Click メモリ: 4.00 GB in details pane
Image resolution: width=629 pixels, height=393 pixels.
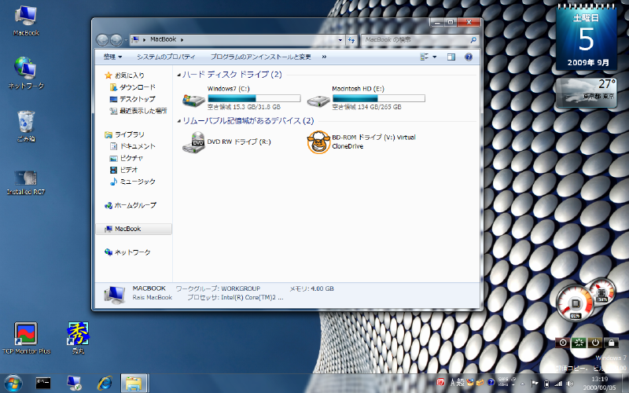pyautogui.click(x=311, y=288)
